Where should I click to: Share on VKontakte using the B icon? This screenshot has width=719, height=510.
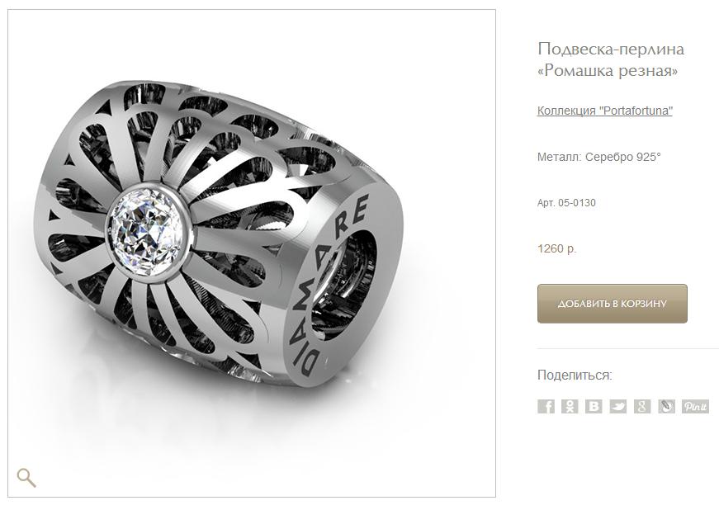[594, 406]
